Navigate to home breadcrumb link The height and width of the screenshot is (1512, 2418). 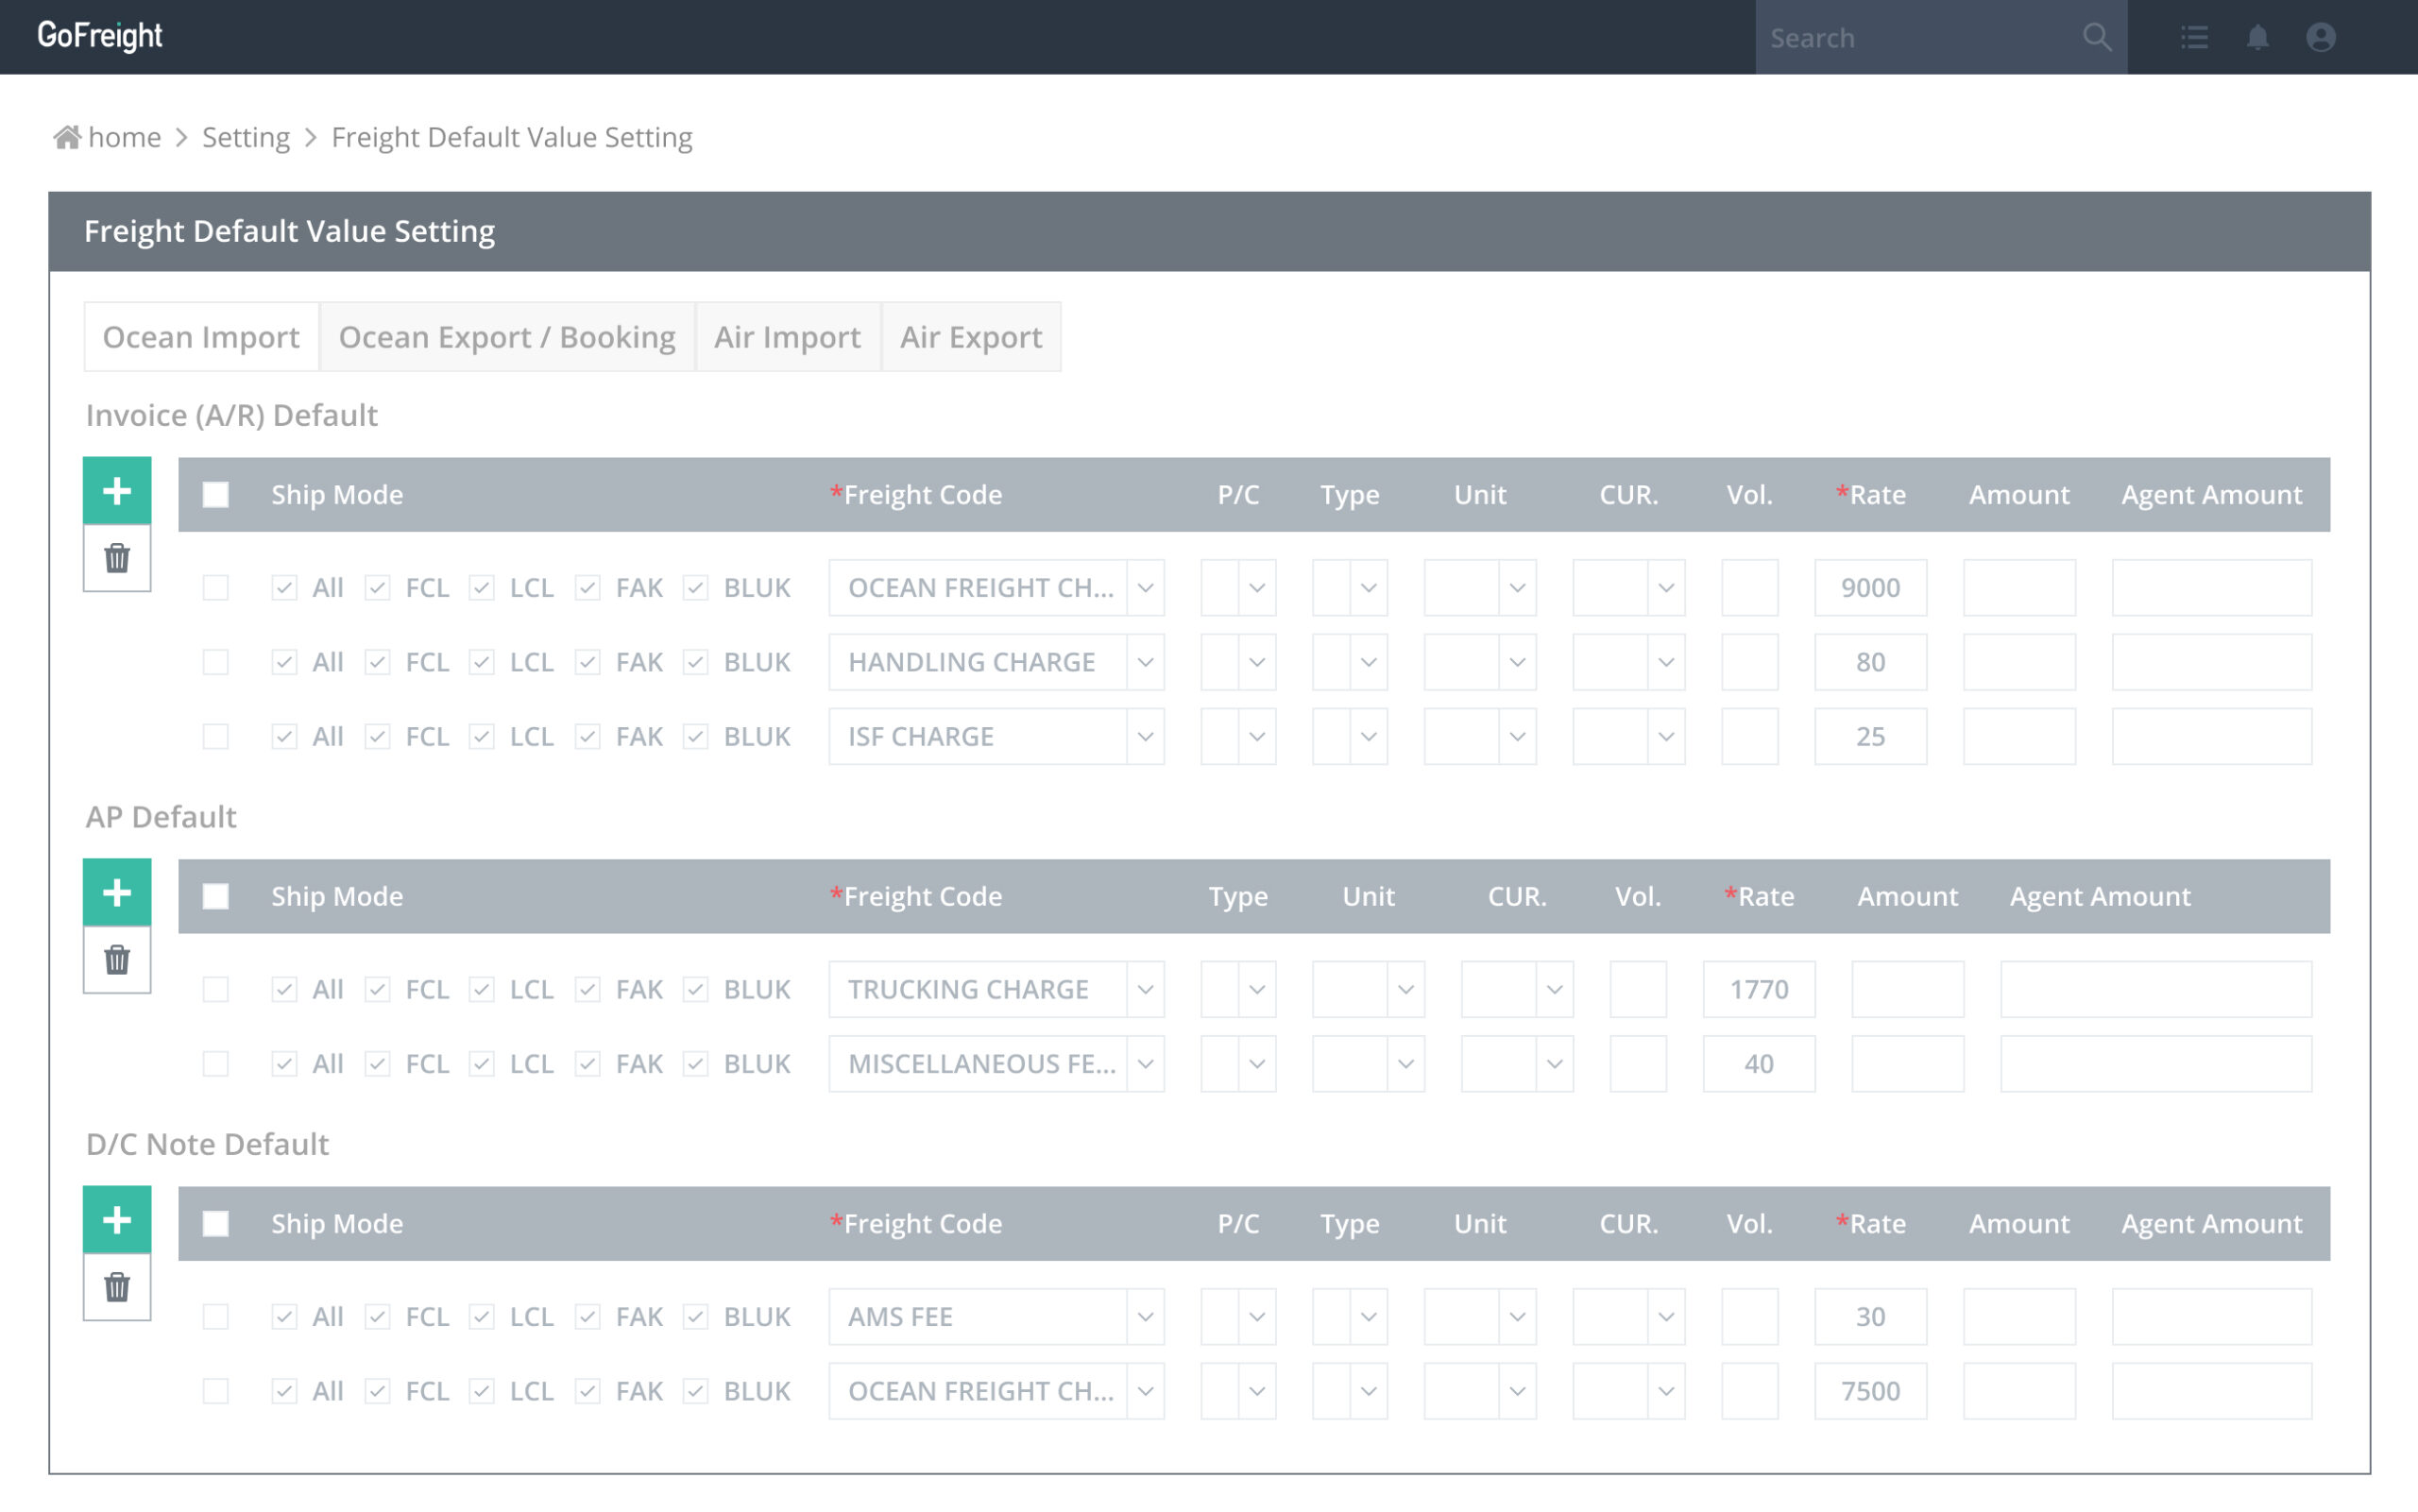123,137
